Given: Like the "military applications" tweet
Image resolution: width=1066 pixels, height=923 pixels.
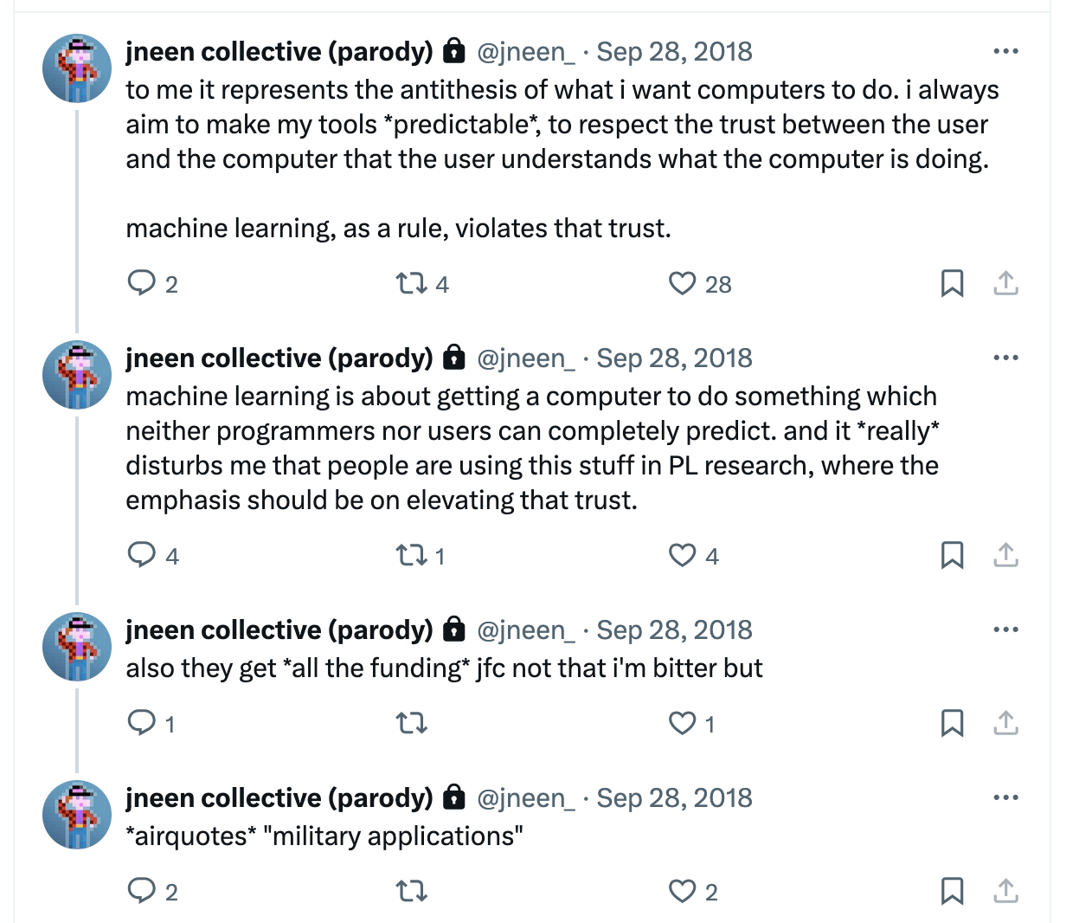Looking at the screenshot, I should (683, 891).
